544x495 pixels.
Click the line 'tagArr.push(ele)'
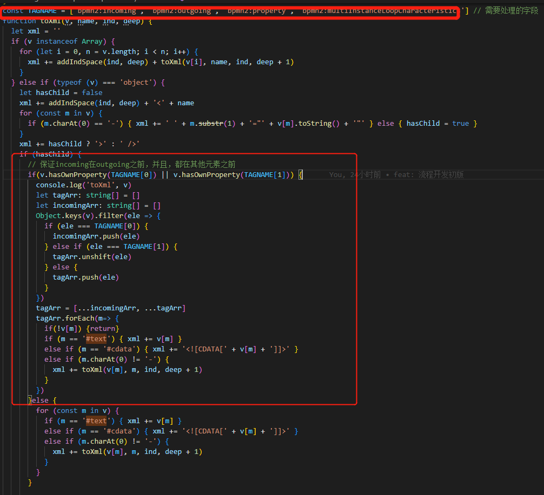tap(85, 277)
